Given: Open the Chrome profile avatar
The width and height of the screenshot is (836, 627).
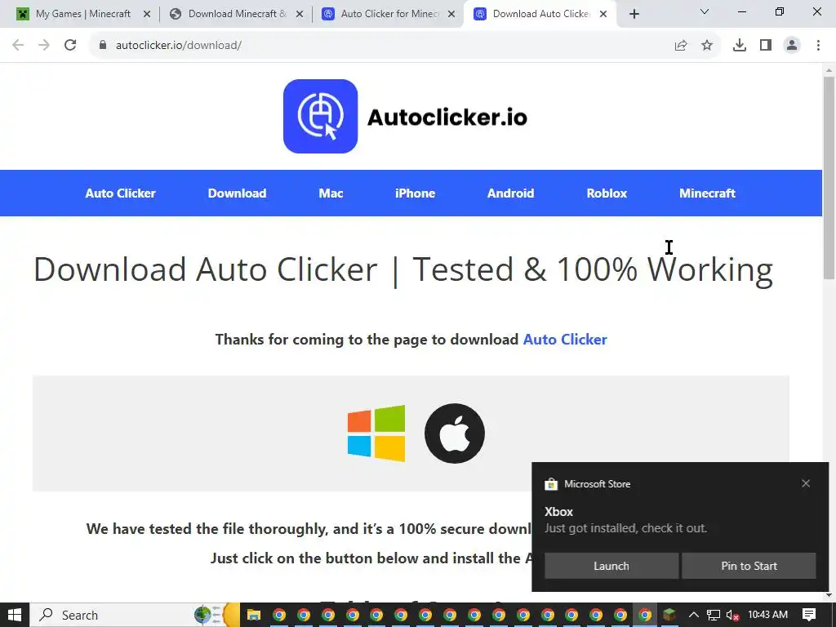Looking at the screenshot, I should (792, 46).
